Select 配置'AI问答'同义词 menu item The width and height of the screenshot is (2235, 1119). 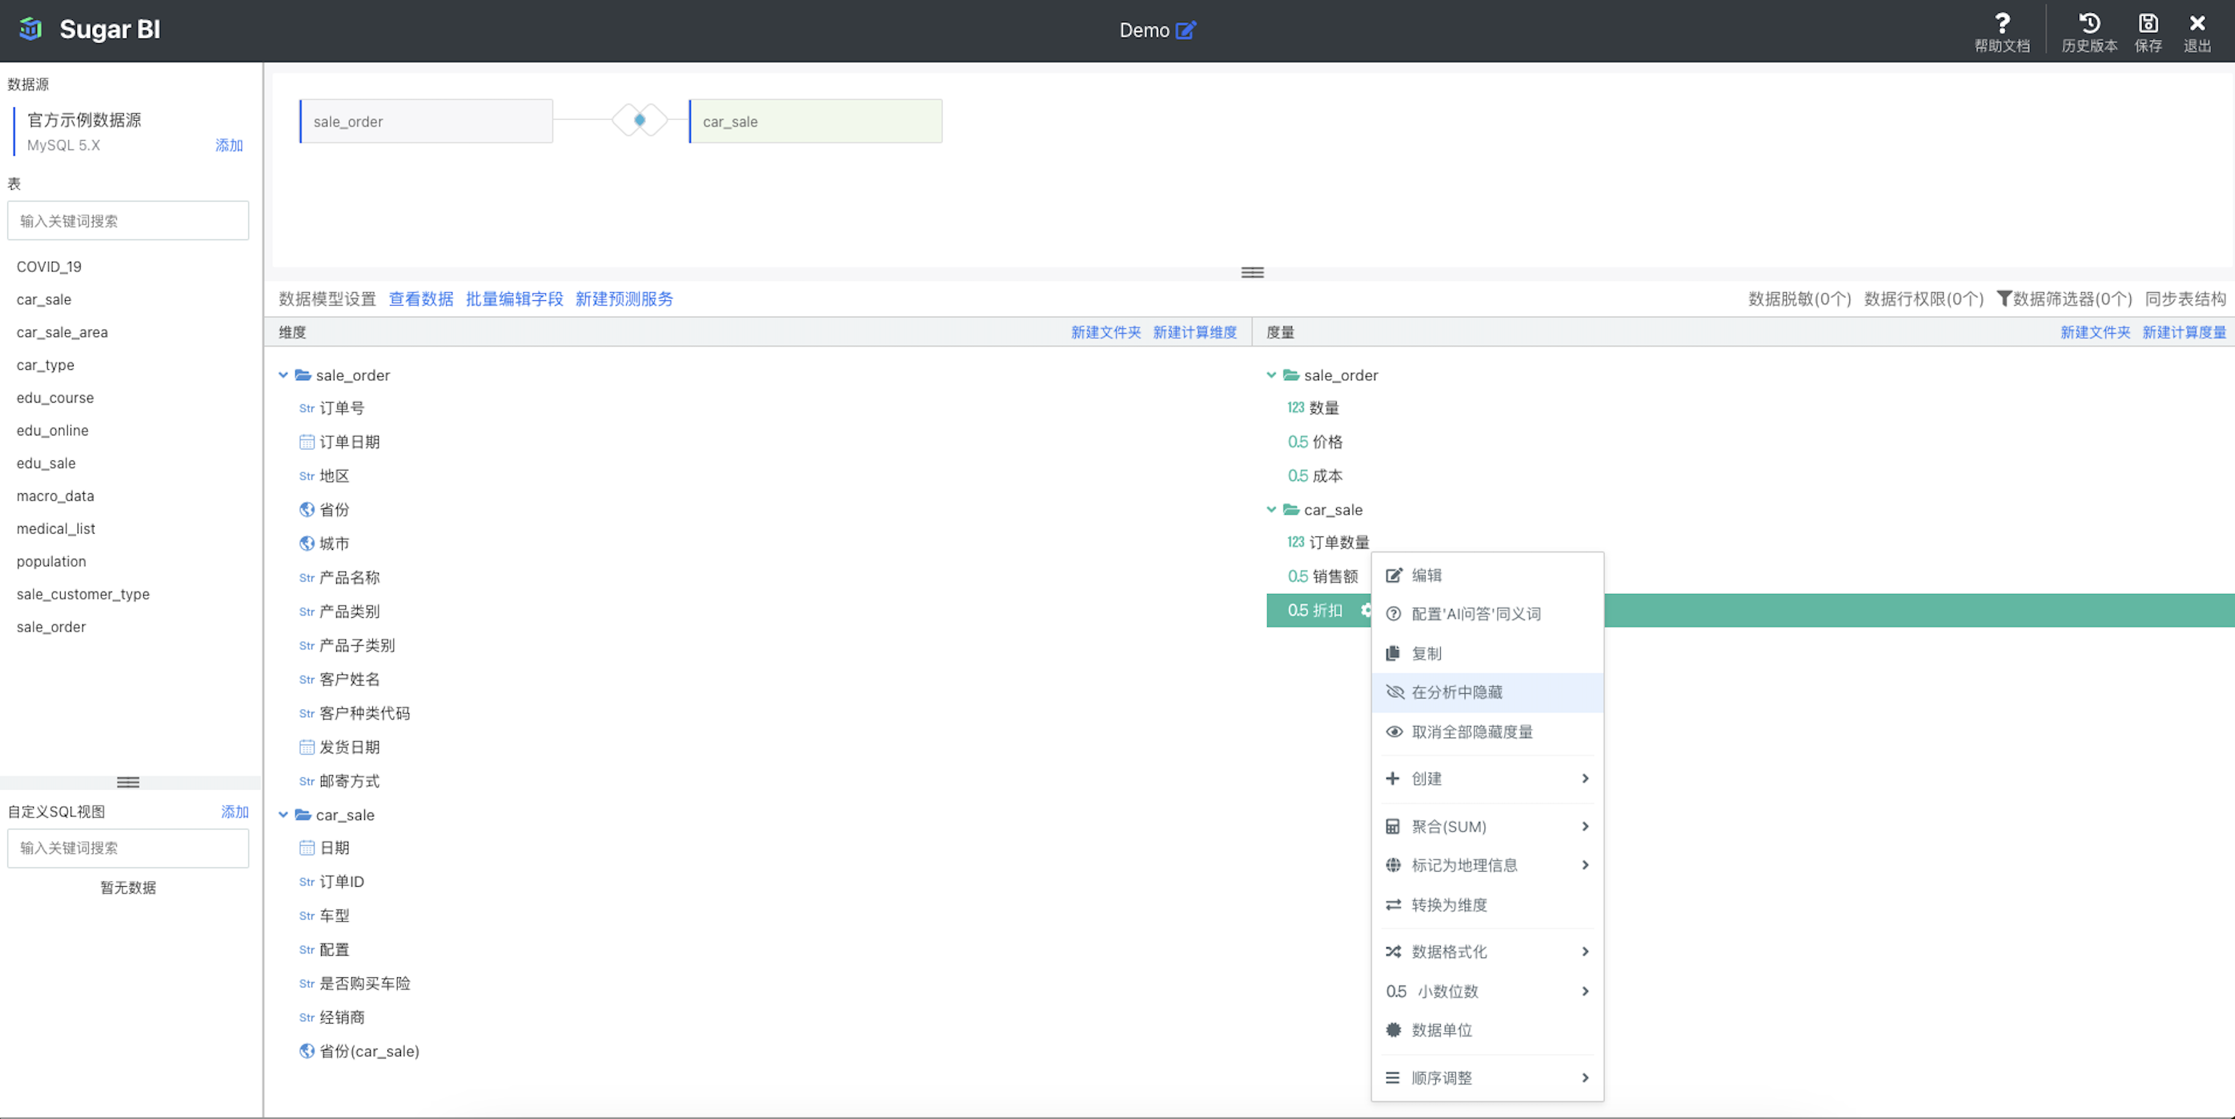click(1487, 614)
